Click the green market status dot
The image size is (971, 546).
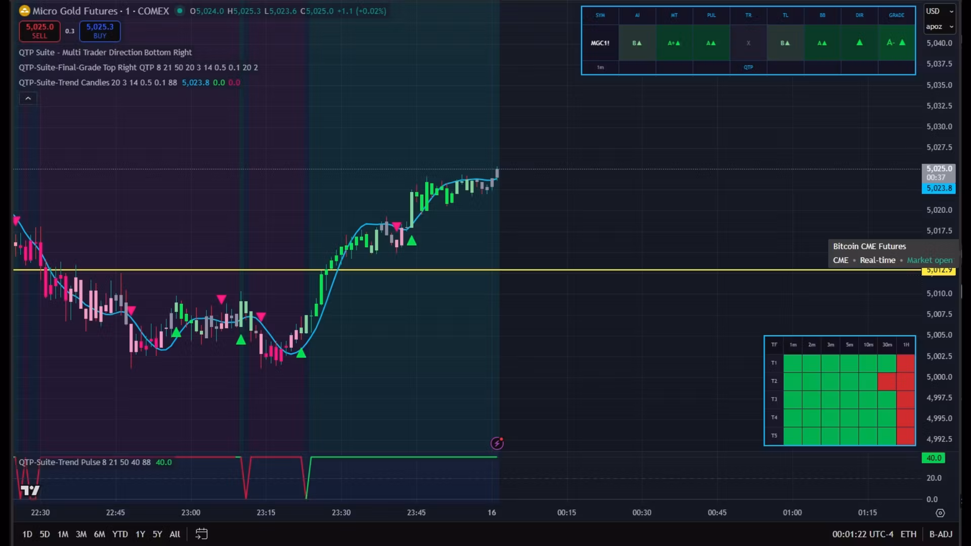click(180, 11)
